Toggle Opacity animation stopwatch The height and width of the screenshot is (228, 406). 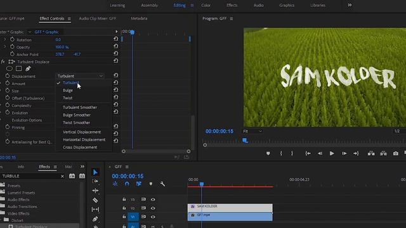tap(12, 46)
